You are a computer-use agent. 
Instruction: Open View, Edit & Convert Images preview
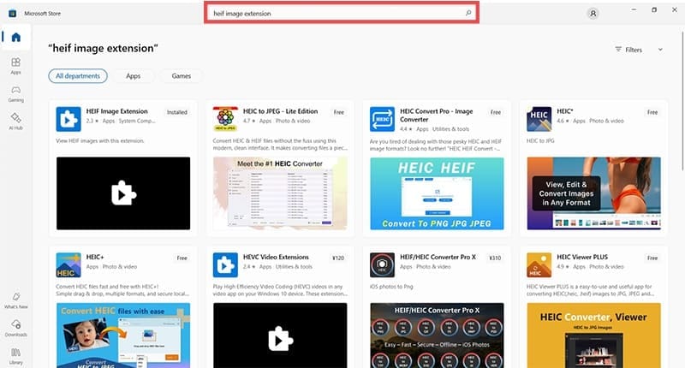pos(593,193)
